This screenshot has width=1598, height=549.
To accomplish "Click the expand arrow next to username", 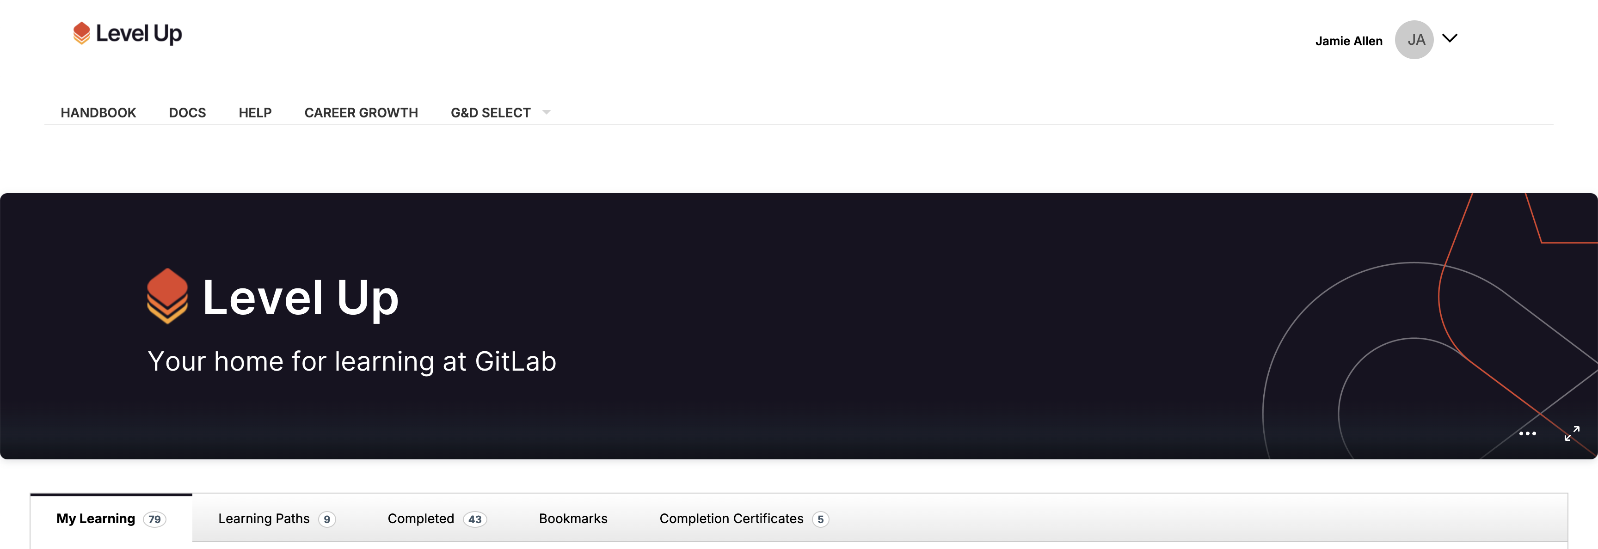I will [1452, 39].
